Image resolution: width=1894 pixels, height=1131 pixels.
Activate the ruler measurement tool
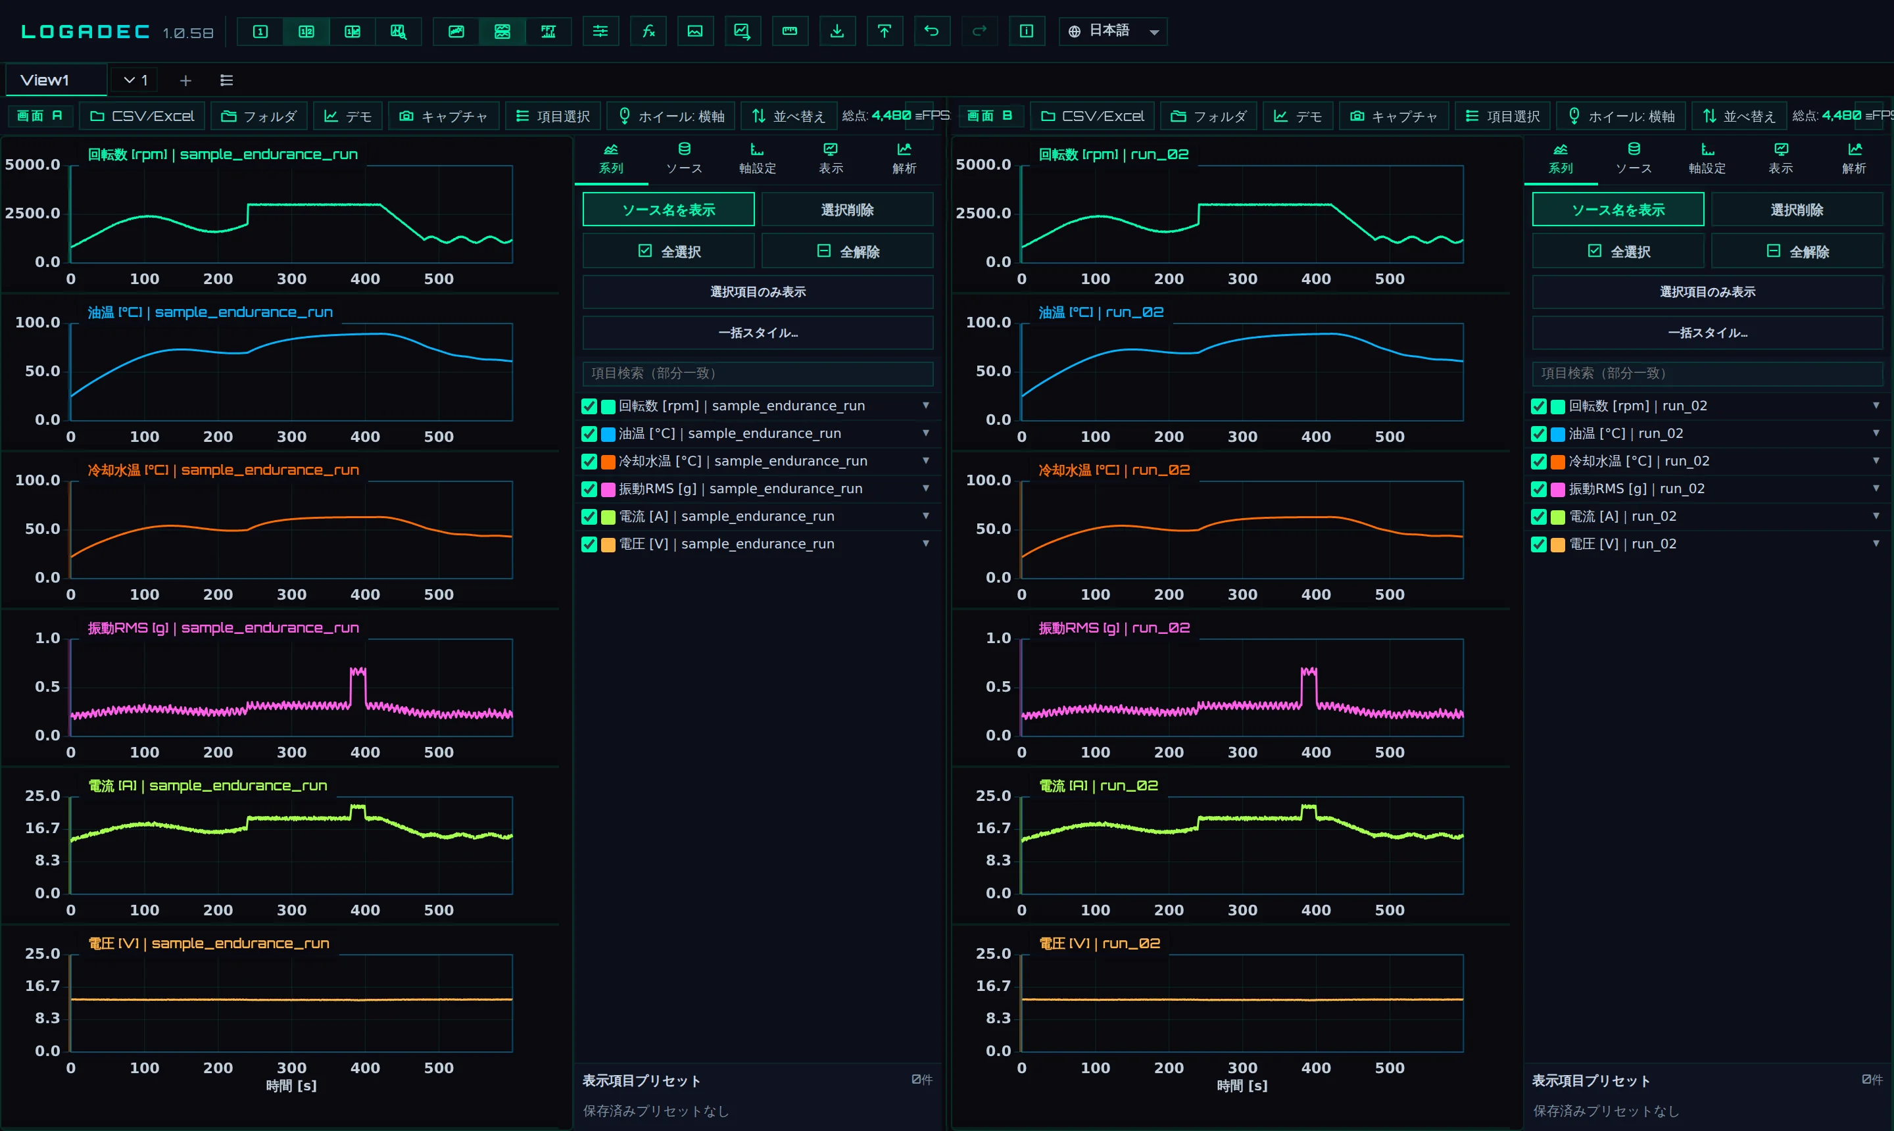[790, 32]
